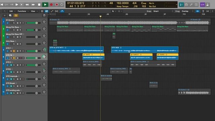Viewport: 215px width, 121px height.
Task: Unsolo the GTR 1B track
Action: click(14, 58)
